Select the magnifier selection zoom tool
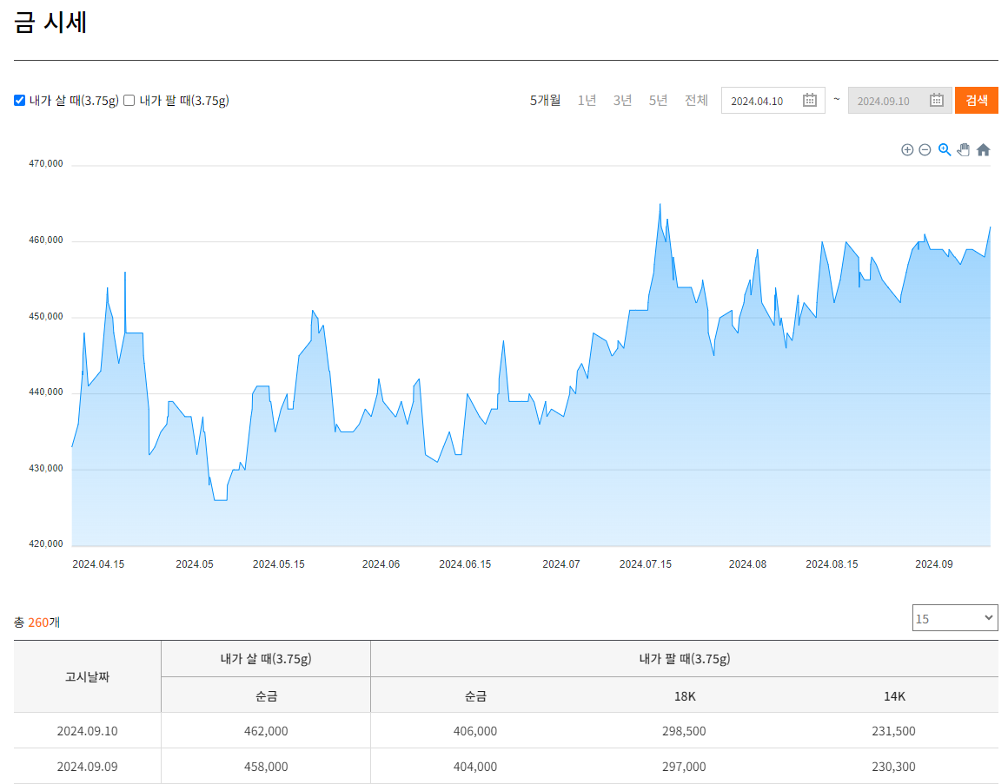1008x784 pixels. [x=945, y=149]
